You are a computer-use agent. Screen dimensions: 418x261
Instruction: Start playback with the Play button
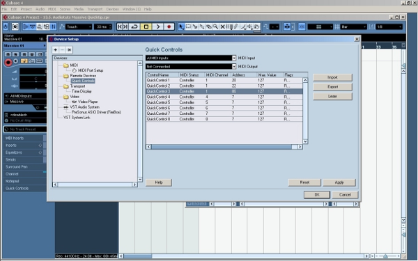158,26
